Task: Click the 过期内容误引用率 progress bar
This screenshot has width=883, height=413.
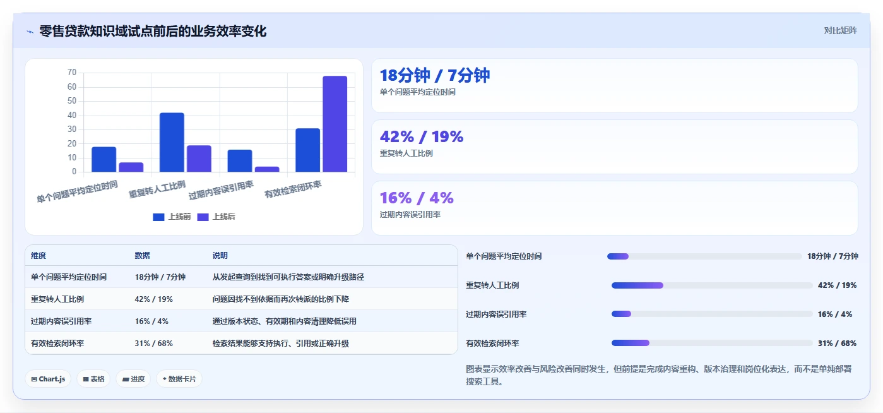Action: click(712, 314)
